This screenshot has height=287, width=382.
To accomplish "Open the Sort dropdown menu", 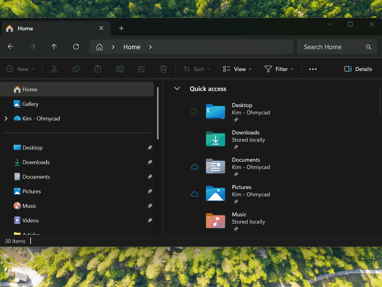I will tap(196, 69).
